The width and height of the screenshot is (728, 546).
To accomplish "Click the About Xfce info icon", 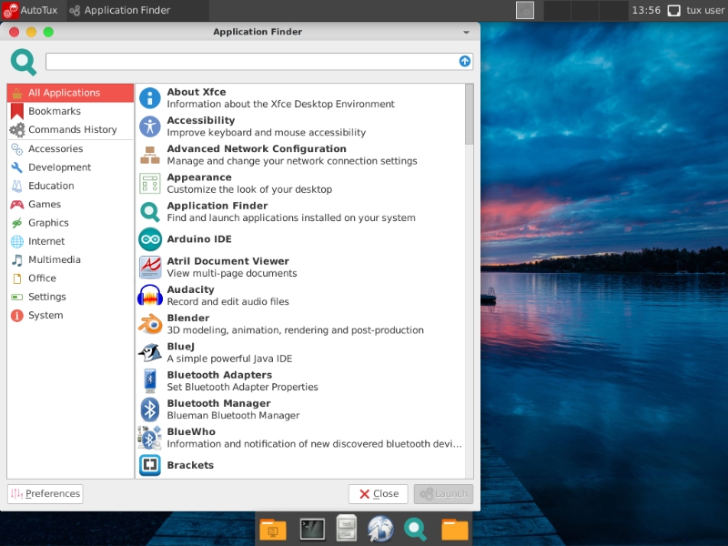I will point(150,98).
